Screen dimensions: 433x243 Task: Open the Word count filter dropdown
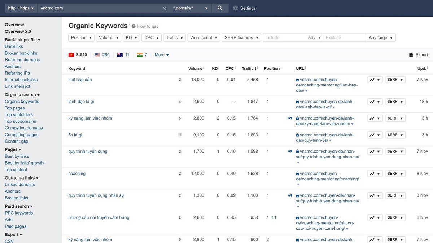204,37
